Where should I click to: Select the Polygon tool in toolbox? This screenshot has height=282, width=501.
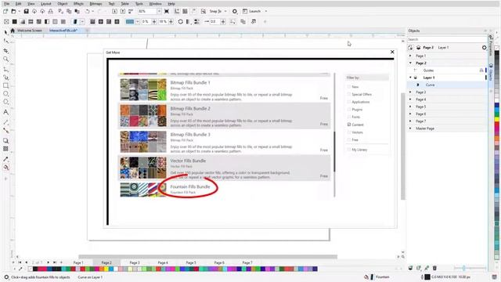tap(5, 102)
